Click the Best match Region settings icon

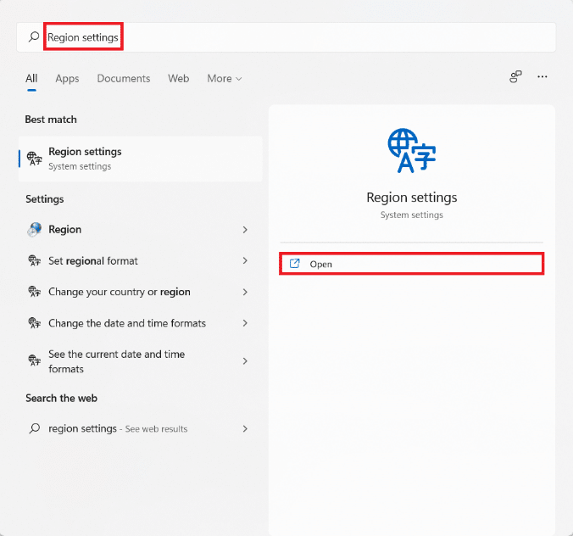pos(34,159)
